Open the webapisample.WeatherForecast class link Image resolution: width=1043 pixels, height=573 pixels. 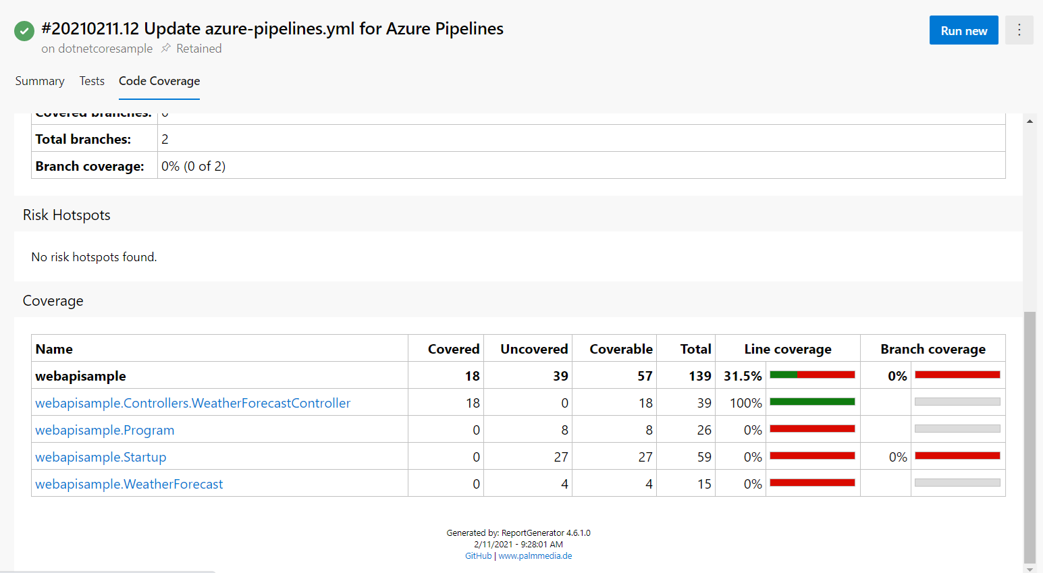(129, 484)
